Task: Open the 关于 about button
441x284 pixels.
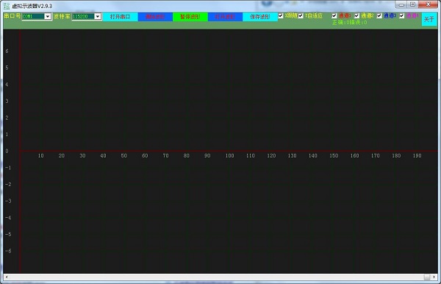Action: 429,19
